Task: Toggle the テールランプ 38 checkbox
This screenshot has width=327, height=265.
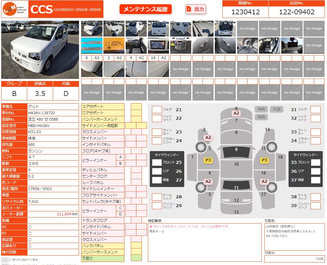Action: [315, 197]
